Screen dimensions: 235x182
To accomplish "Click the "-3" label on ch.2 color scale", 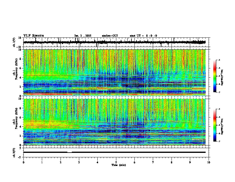I will click(219, 109).
